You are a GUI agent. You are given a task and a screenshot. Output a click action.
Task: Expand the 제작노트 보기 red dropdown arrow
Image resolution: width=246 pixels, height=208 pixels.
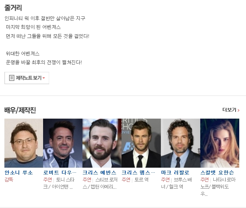pos(44,78)
